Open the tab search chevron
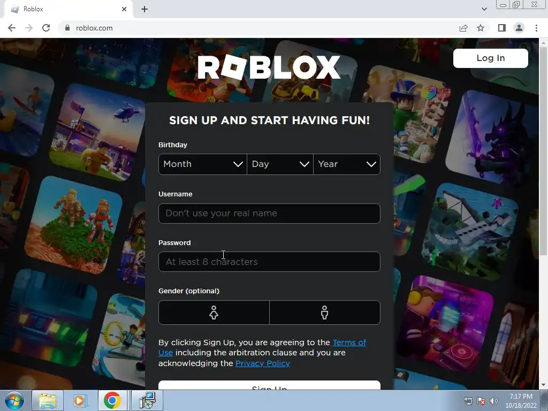 click(x=484, y=9)
